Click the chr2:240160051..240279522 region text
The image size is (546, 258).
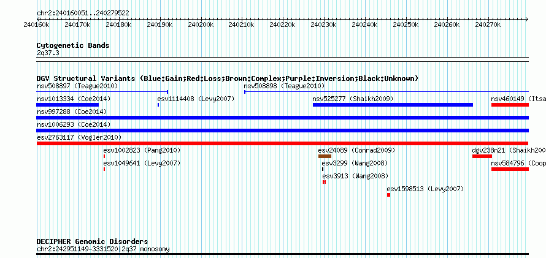83,13
